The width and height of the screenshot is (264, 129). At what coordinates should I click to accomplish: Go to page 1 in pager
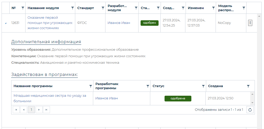(x=31, y=110)
